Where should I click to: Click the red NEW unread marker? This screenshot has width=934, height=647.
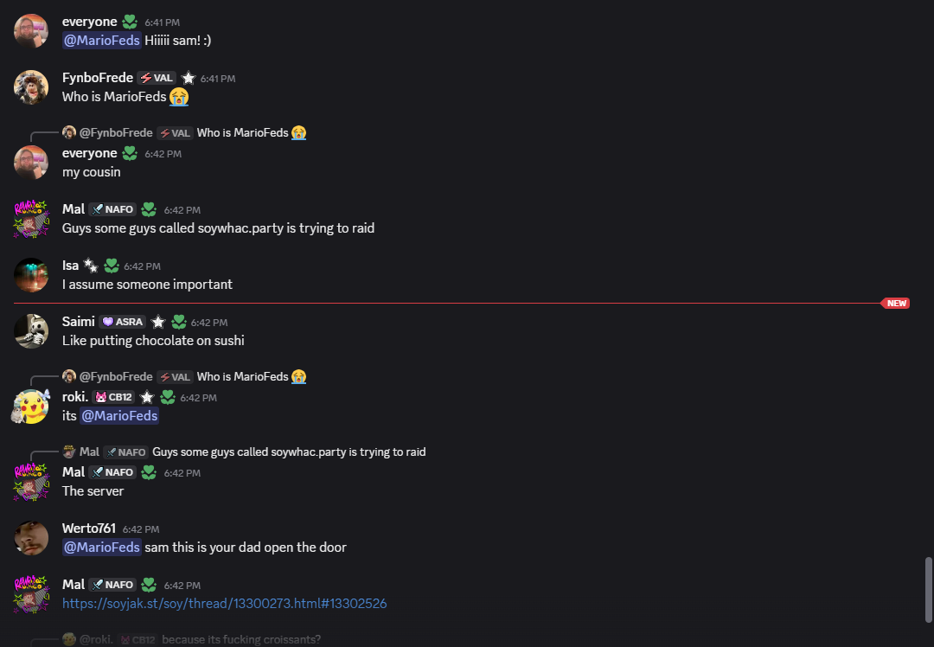pyautogui.click(x=896, y=304)
